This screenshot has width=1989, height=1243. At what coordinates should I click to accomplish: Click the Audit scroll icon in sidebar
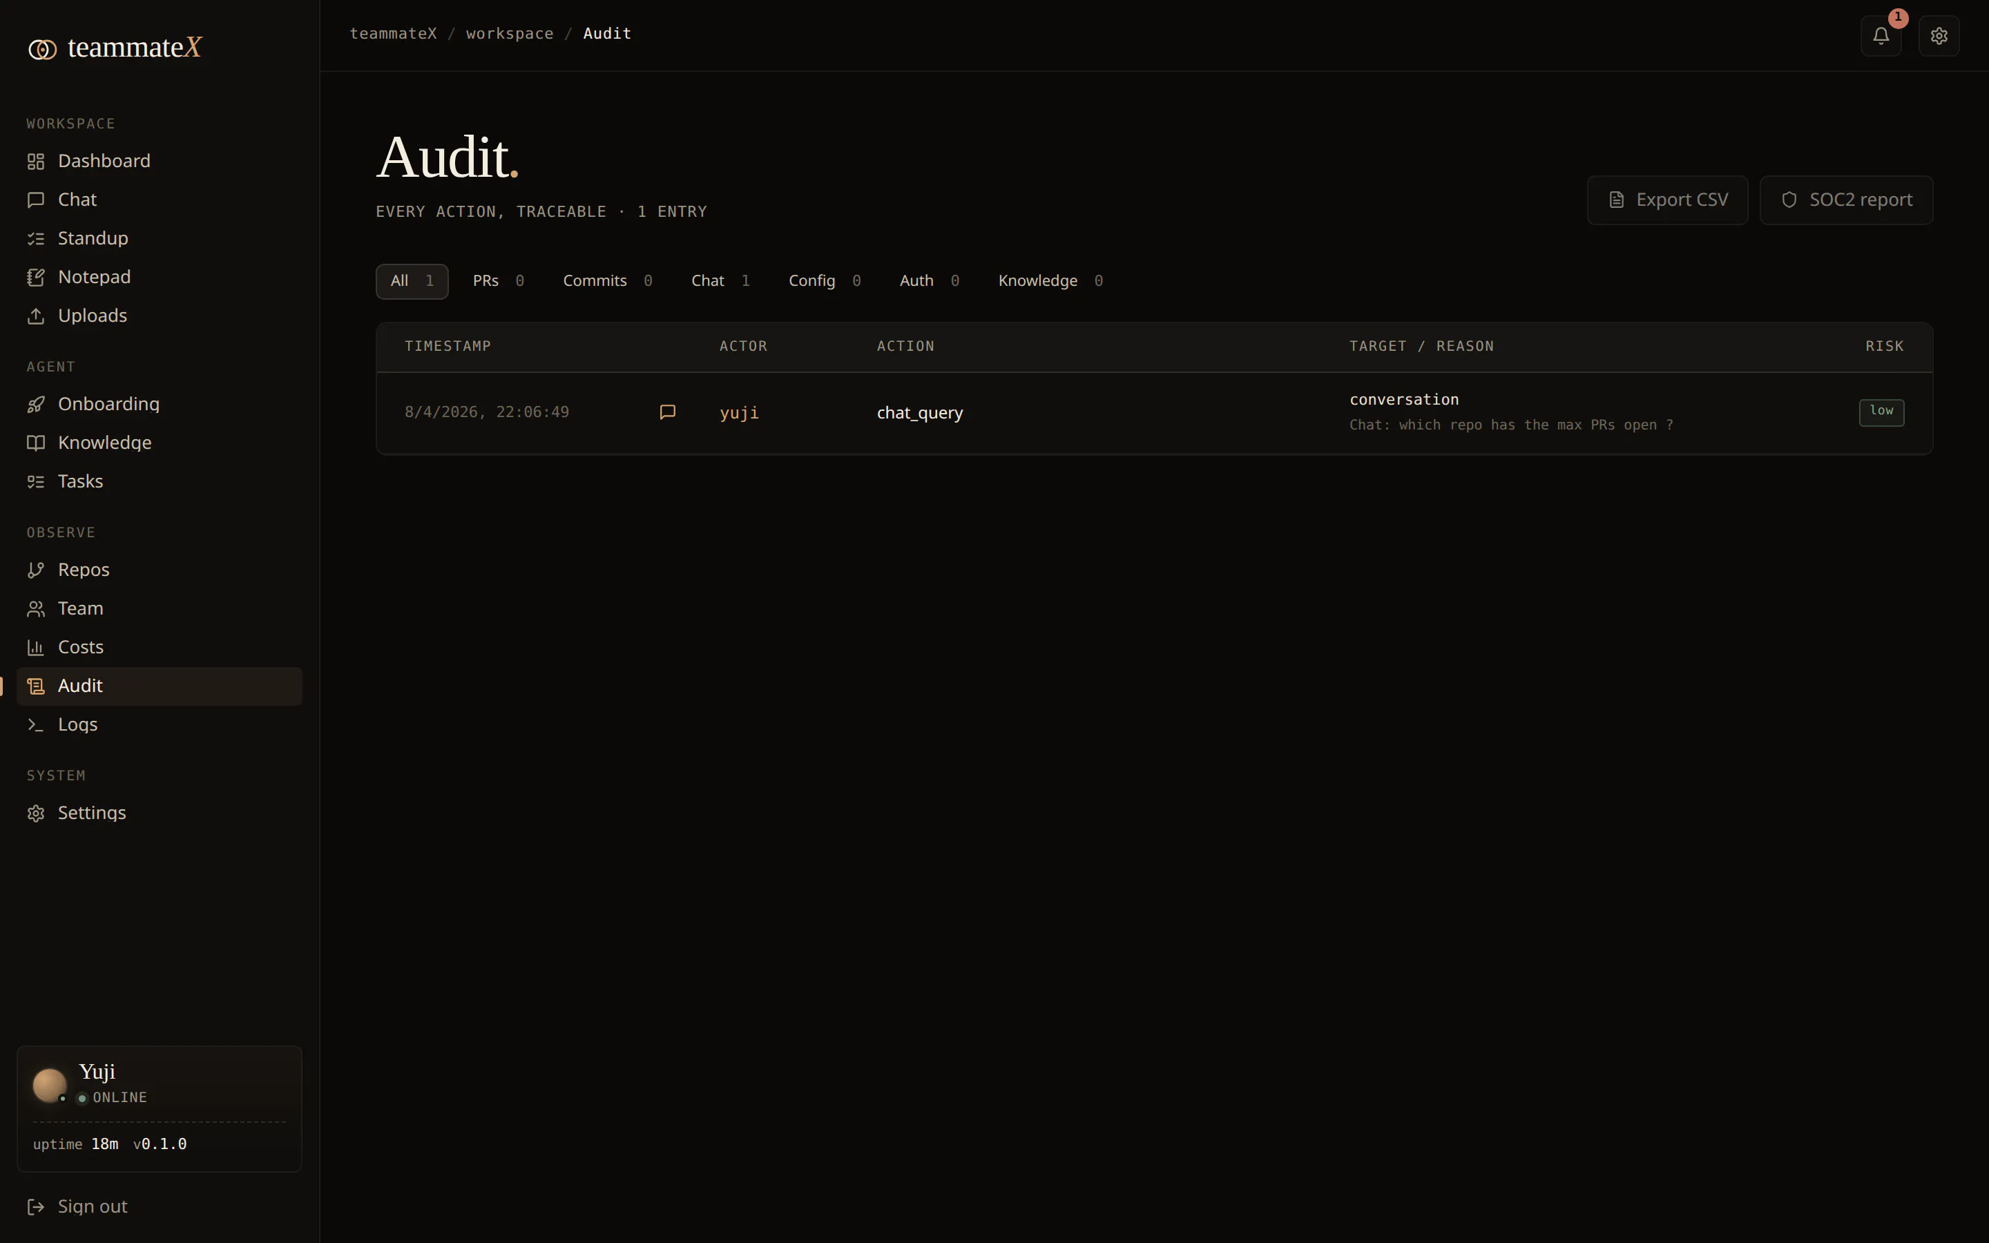click(x=35, y=686)
